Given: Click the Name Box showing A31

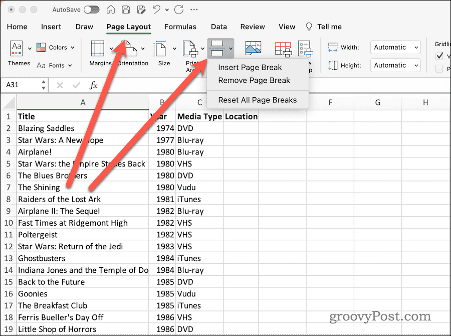Looking at the screenshot, I should 24,85.
